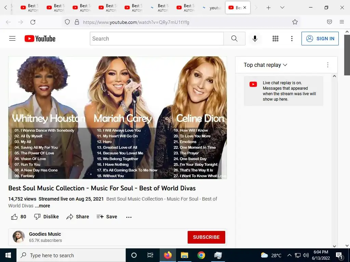Dislike the video
Viewport: 350px width, 262px height.
46,217
